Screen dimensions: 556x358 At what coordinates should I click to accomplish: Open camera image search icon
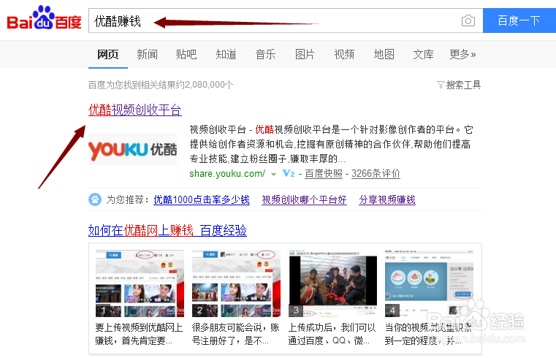468,20
